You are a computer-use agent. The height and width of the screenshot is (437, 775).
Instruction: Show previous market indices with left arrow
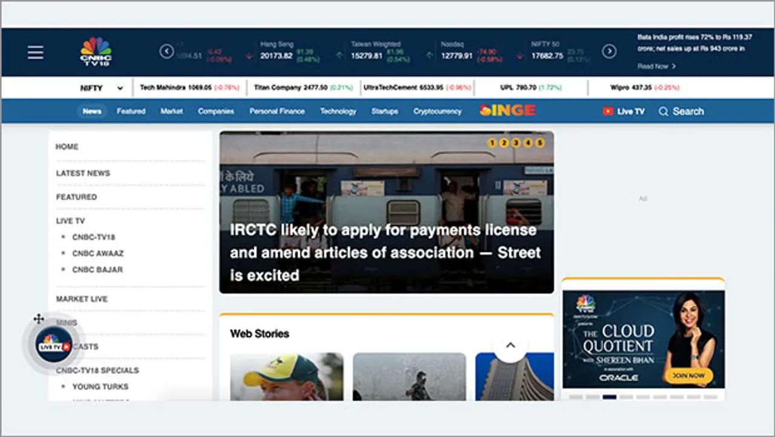pyautogui.click(x=167, y=51)
